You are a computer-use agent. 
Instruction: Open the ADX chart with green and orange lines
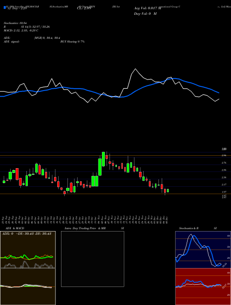click(x=28, y=250)
